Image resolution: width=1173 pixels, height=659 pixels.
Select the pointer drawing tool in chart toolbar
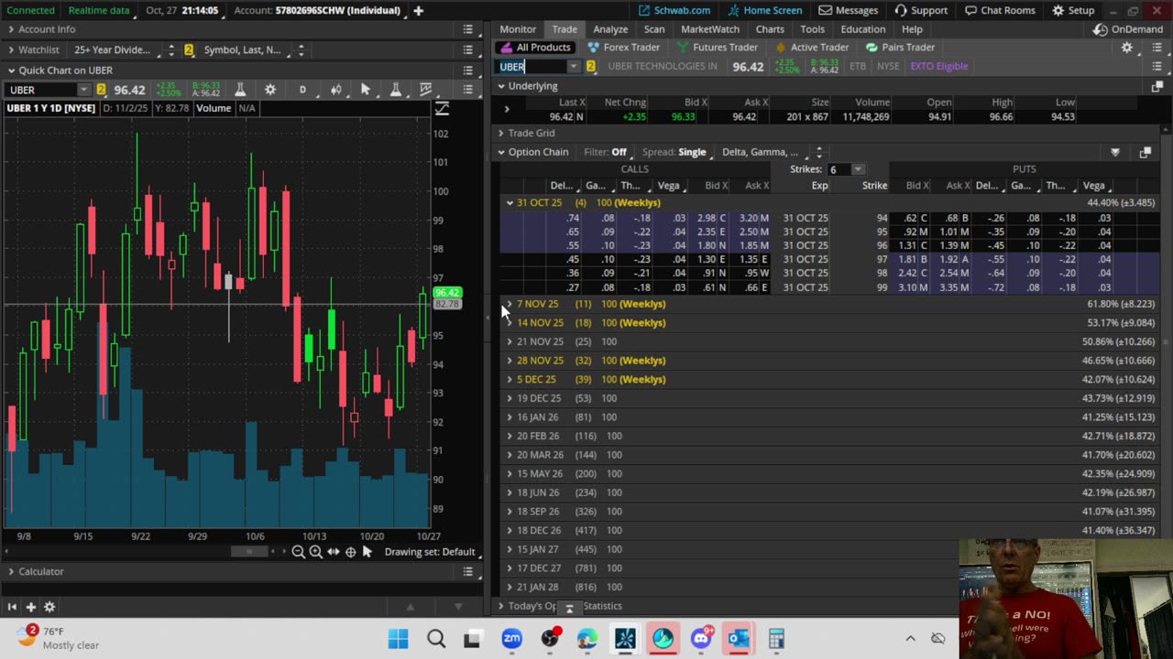pyautogui.click(x=366, y=90)
